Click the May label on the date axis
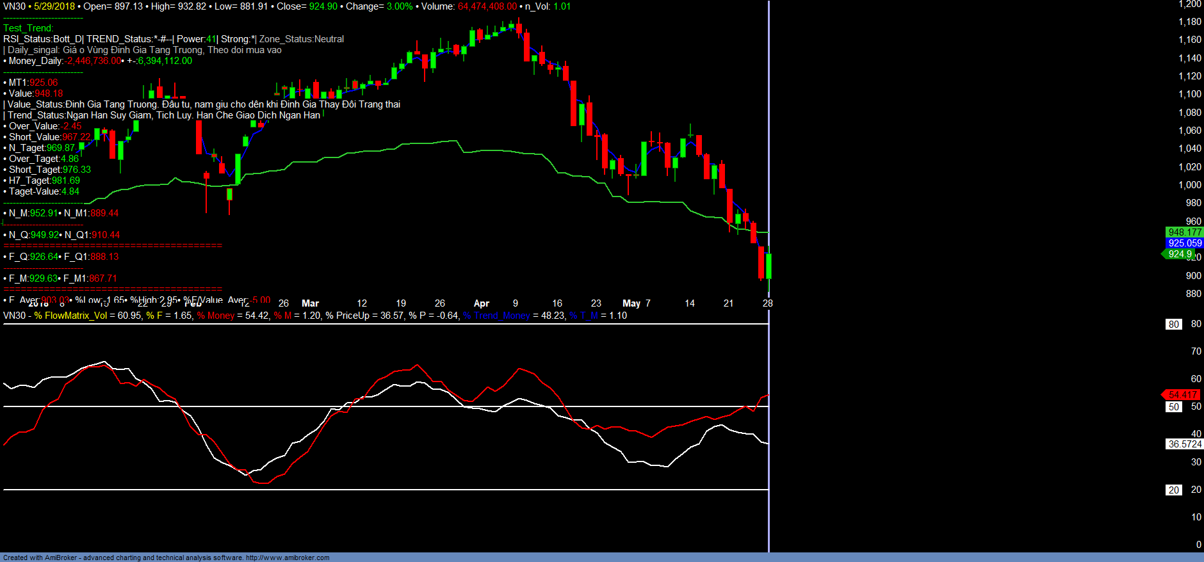 click(x=631, y=303)
